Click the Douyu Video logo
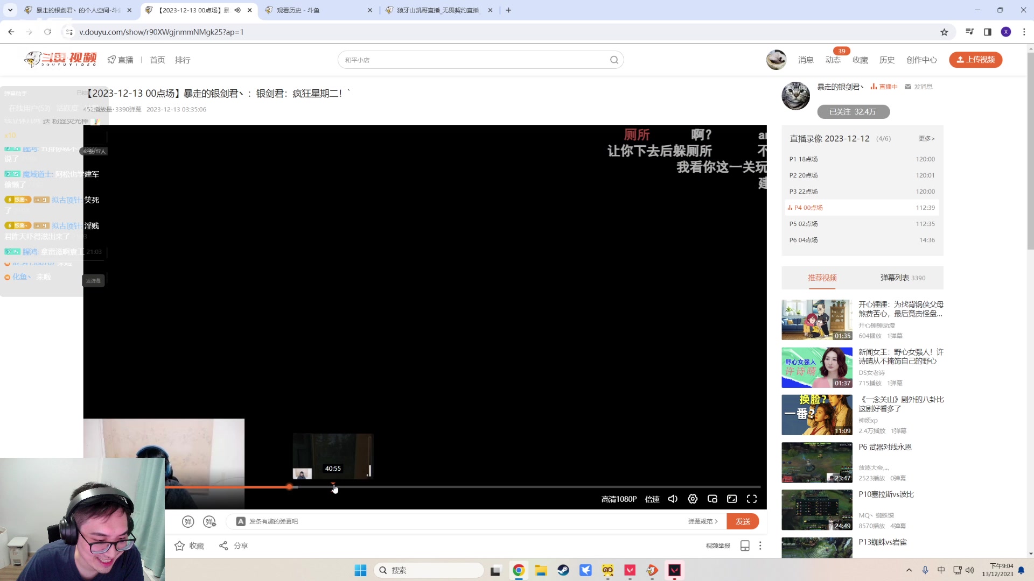 [59, 59]
